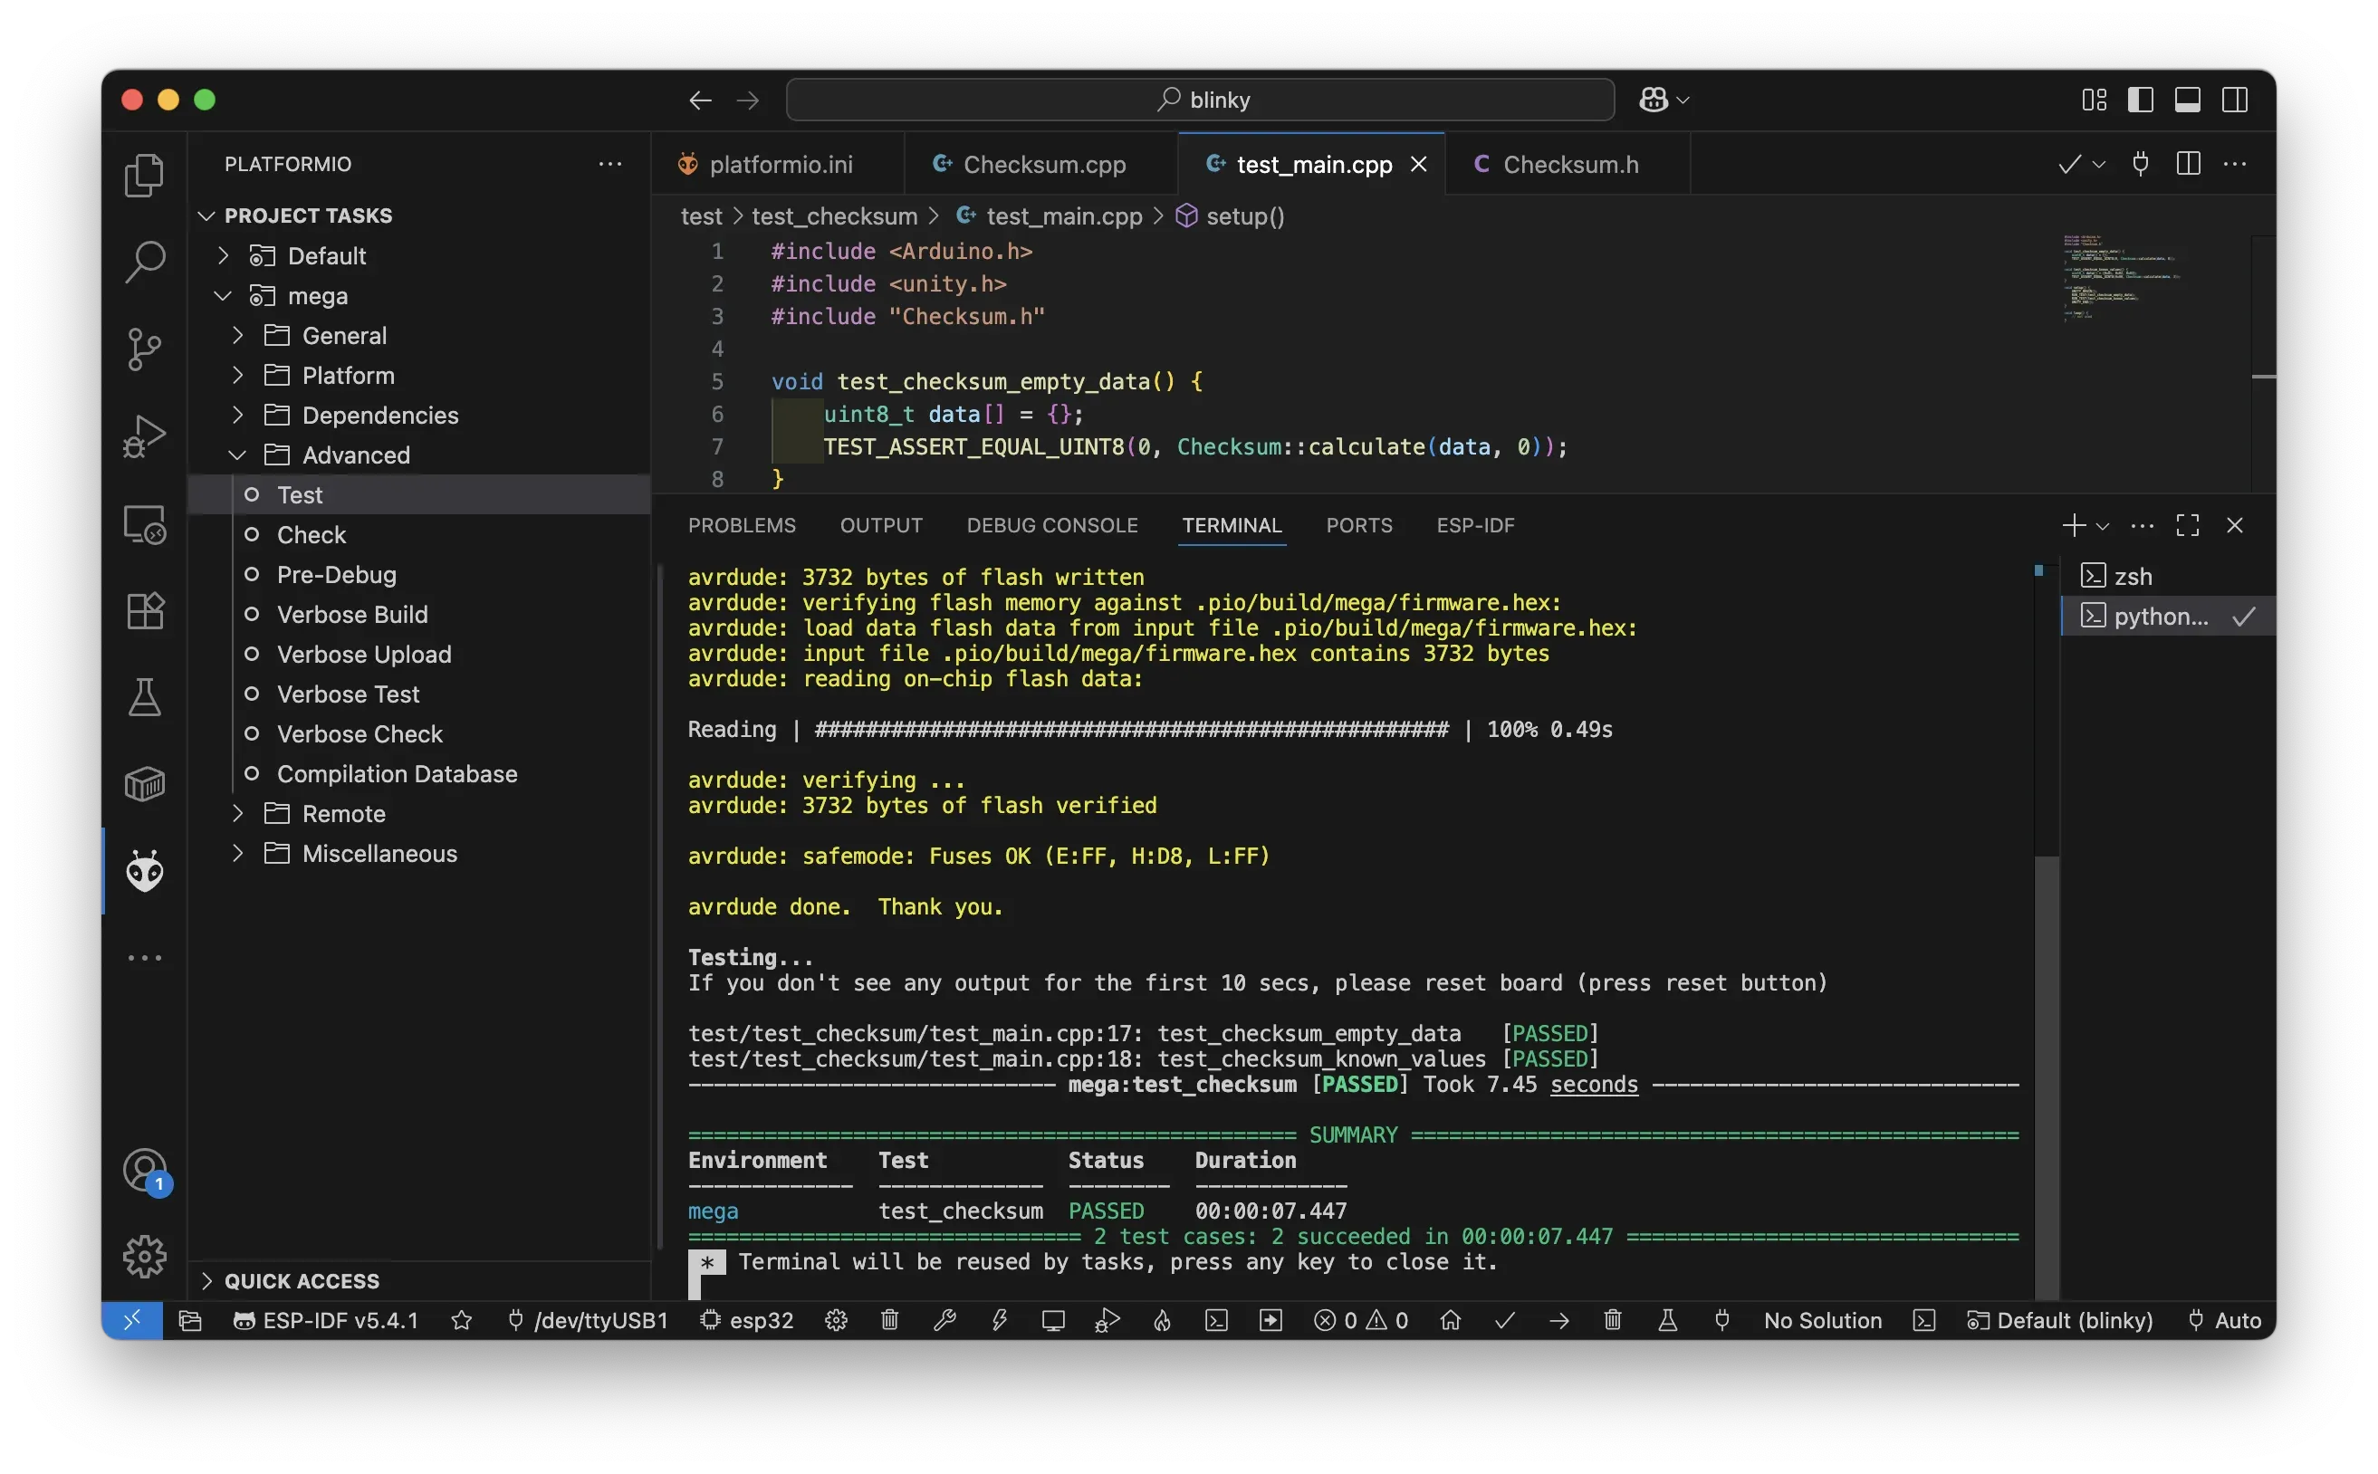2378x1474 pixels.
Task: Toggle the secondary side bar layout button
Action: (2235, 100)
